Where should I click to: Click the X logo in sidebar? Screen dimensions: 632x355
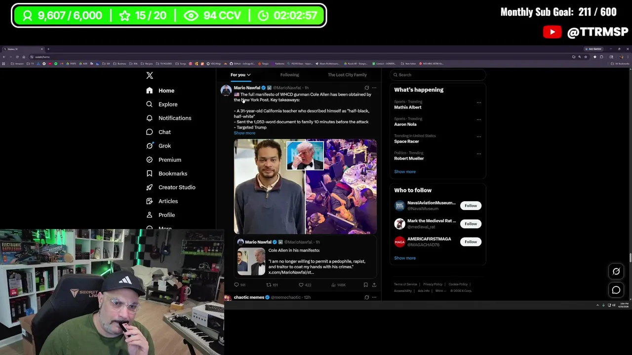point(150,75)
